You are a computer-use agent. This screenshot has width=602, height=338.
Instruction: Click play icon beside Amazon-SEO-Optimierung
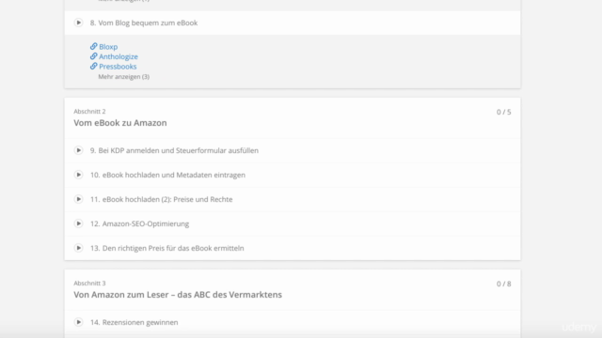(x=78, y=223)
